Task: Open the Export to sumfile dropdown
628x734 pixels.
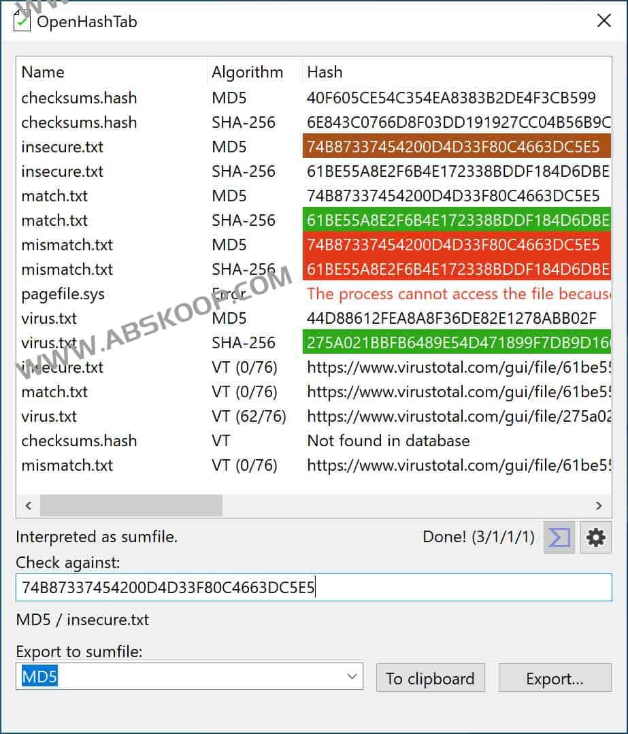Action: tap(352, 676)
